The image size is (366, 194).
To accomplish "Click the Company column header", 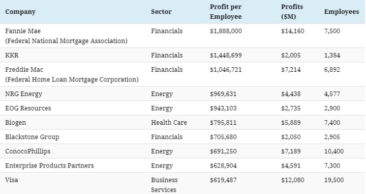I will pos(20,12).
